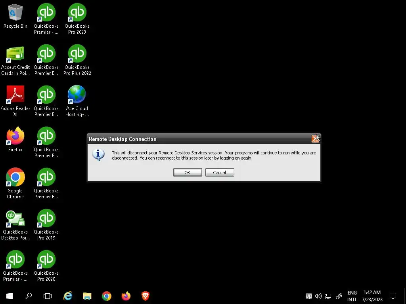Click the disconnect warning message text
406x304 pixels.
coord(214,155)
